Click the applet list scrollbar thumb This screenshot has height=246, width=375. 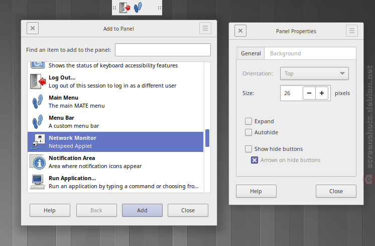point(207,138)
